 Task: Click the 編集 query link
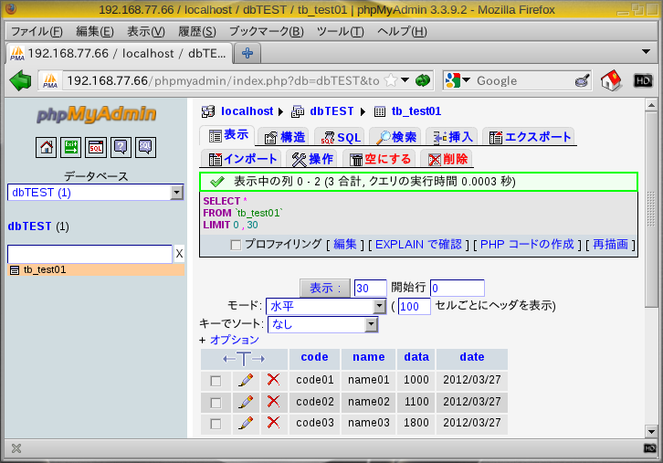pos(345,244)
